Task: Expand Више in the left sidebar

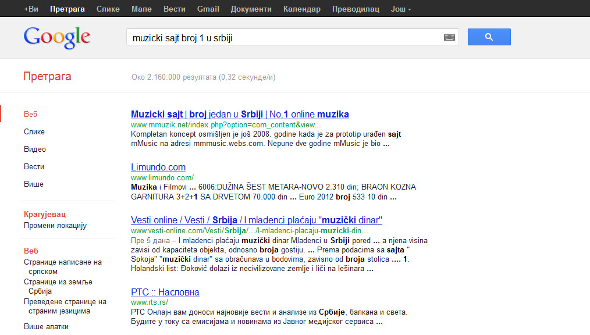Action: [34, 184]
